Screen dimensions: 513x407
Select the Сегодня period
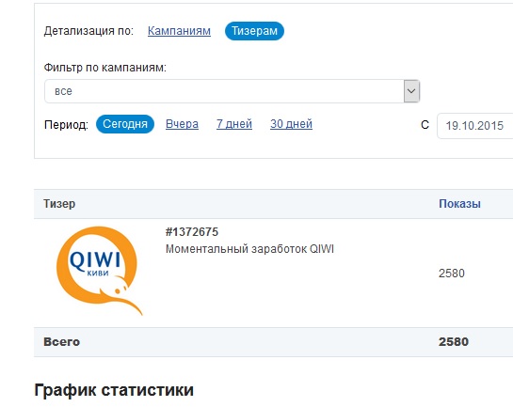(x=125, y=124)
